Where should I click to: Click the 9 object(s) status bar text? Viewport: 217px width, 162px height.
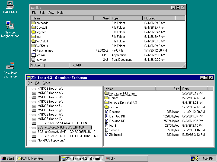click(x=38, y=65)
